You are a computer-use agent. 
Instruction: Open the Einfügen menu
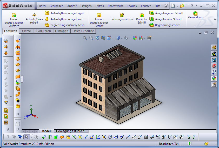86,6
